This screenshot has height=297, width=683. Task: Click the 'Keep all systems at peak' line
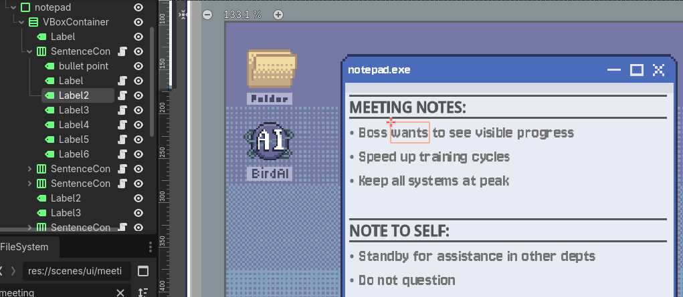(433, 181)
